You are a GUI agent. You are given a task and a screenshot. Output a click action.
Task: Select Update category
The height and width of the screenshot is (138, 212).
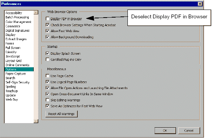[11, 95]
